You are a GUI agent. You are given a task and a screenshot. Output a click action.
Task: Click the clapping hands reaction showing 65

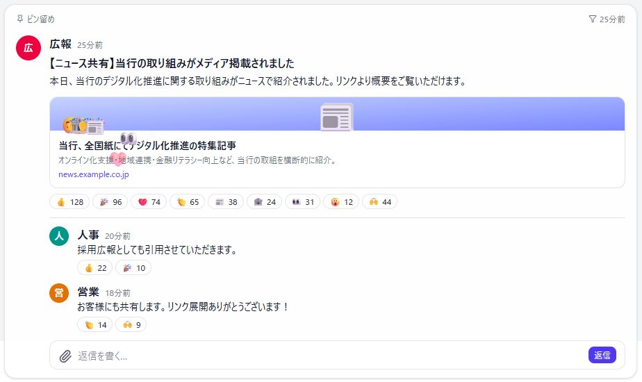(188, 202)
